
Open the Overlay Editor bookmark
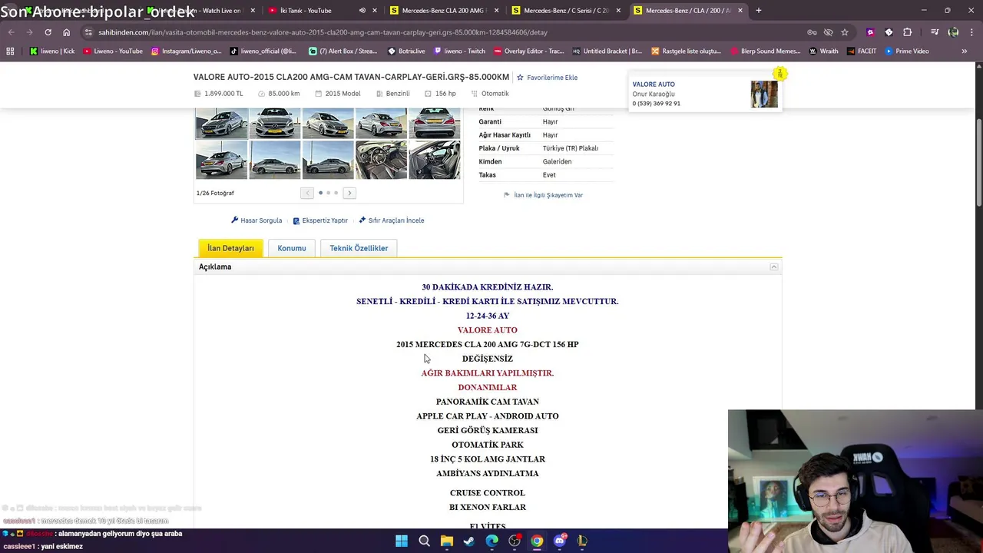pos(528,51)
